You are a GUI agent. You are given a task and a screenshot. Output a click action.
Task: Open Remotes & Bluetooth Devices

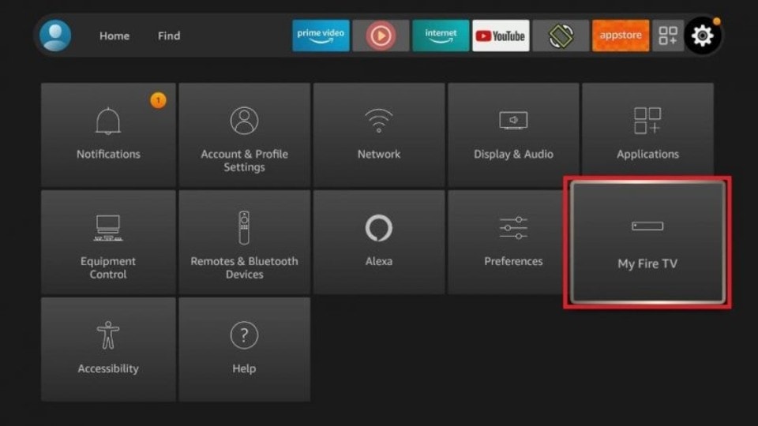coord(244,241)
